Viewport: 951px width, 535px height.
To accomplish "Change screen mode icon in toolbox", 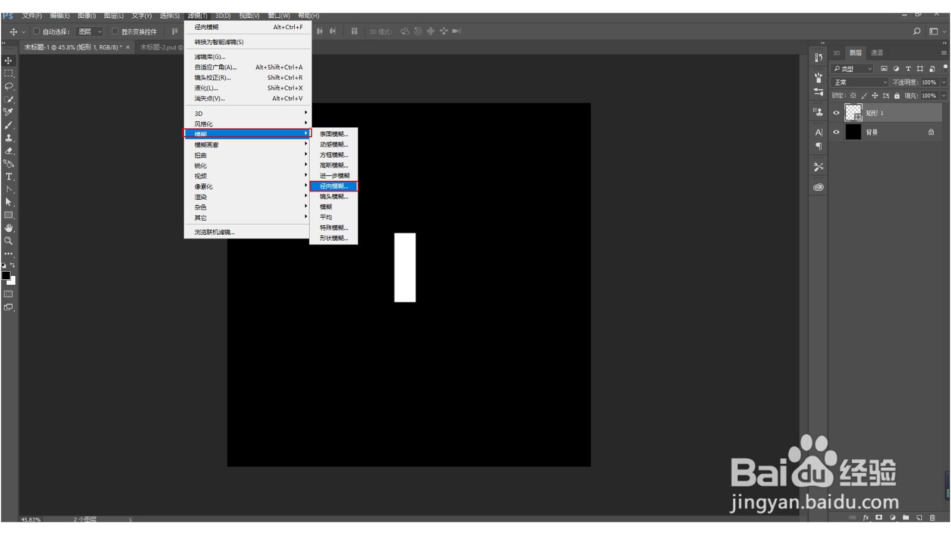I will tap(8, 307).
